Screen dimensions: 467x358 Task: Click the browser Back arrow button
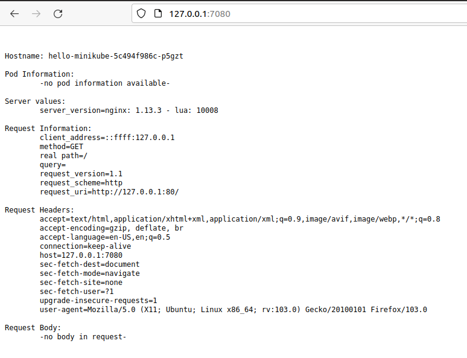pos(14,13)
